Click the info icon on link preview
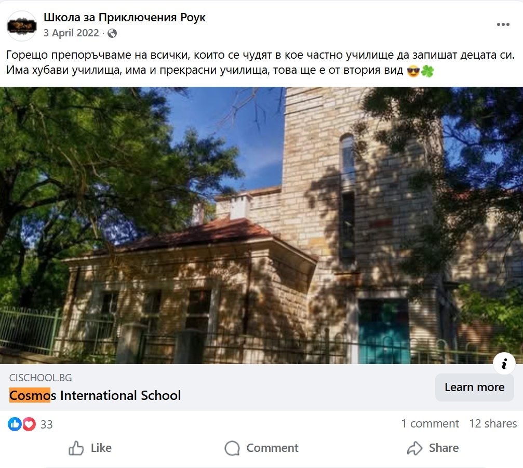The image size is (523, 468). pyautogui.click(x=504, y=363)
